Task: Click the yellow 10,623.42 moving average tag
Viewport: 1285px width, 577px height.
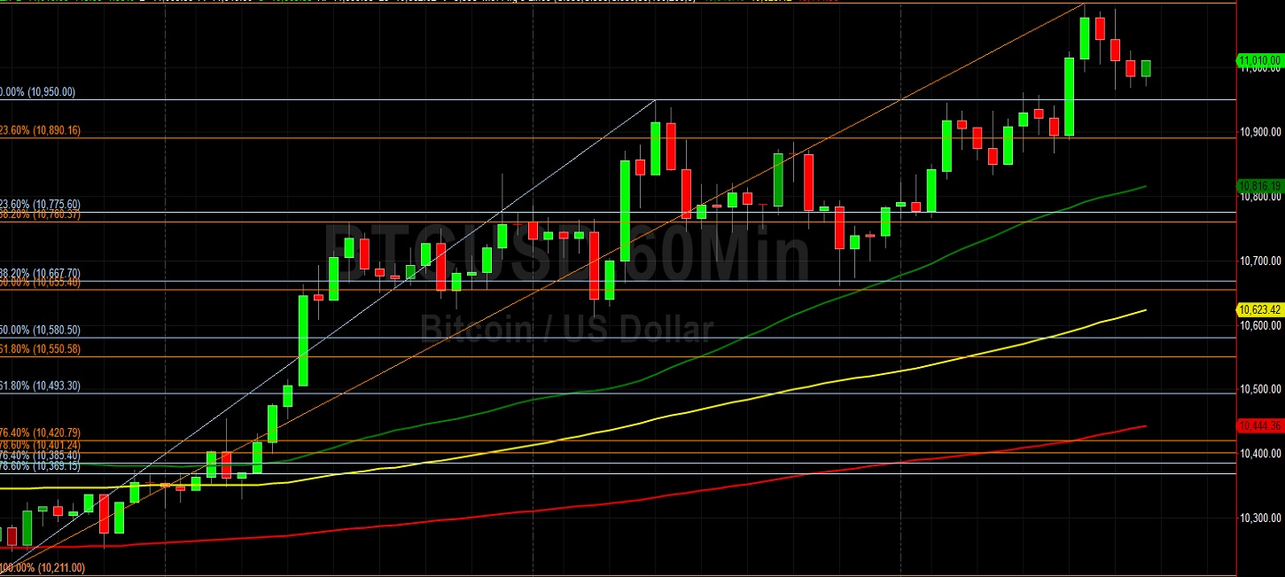Action: pyautogui.click(x=1259, y=309)
